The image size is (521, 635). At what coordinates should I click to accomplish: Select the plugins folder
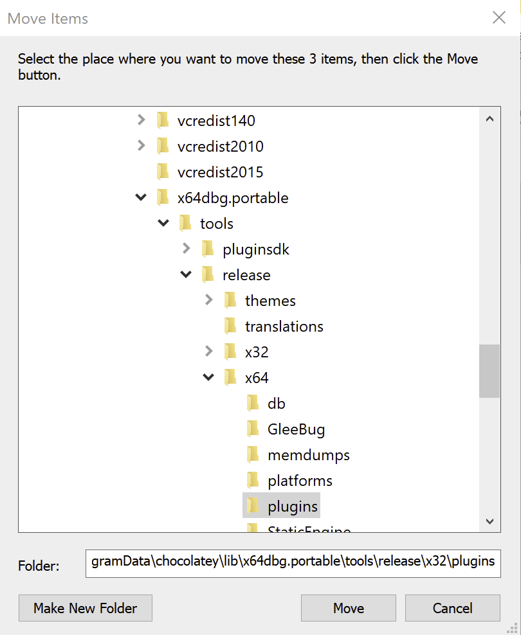pyautogui.click(x=292, y=506)
